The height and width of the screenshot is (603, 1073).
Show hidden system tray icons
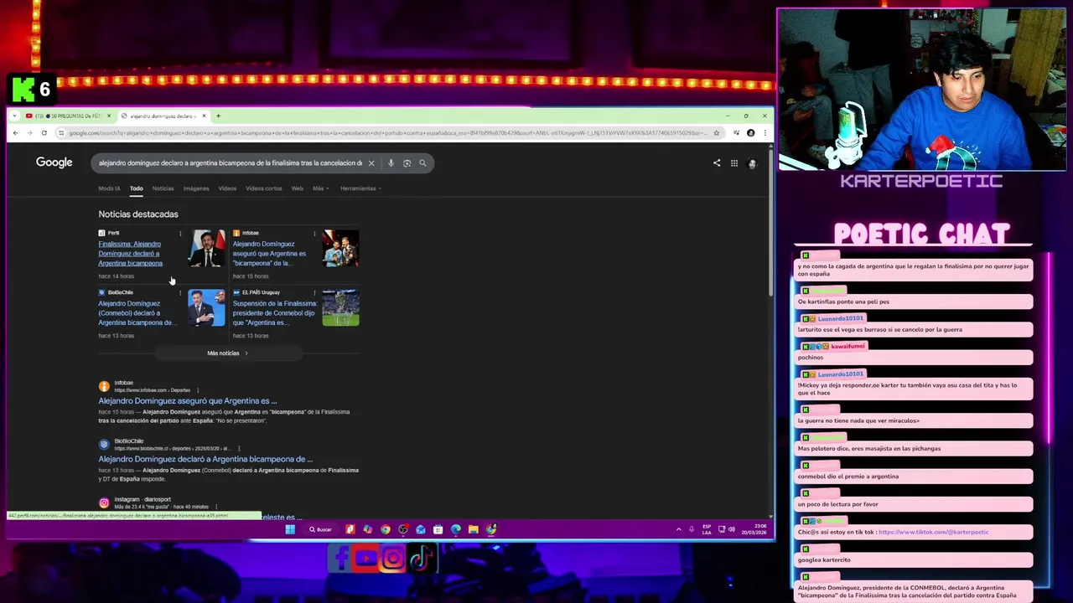point(679,529)
